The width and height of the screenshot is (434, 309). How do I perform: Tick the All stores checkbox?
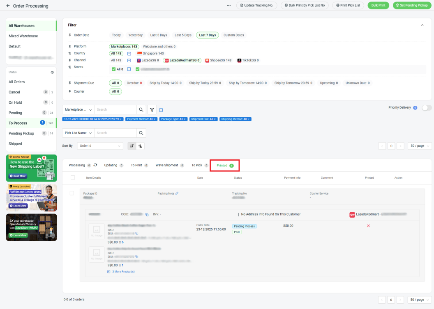click(x=114, y=69)
